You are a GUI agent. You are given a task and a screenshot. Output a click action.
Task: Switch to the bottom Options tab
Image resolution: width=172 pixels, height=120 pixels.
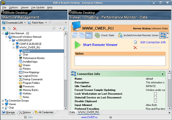tap(25, 112)
